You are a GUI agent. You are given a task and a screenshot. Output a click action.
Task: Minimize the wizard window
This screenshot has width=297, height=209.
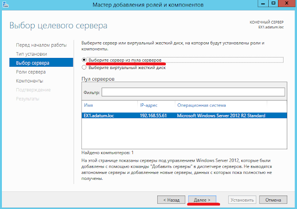263,3
